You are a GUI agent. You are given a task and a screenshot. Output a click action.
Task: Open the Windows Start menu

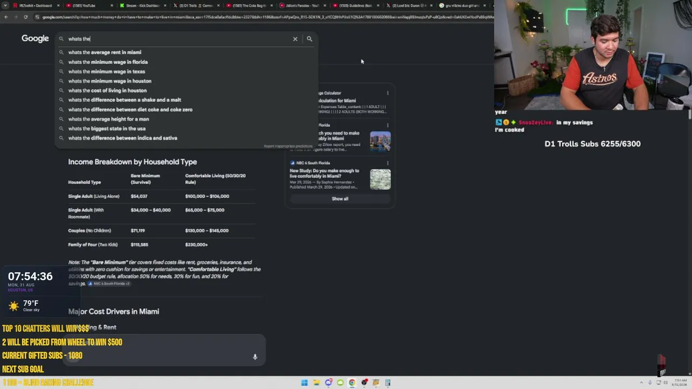pos(304,383)
